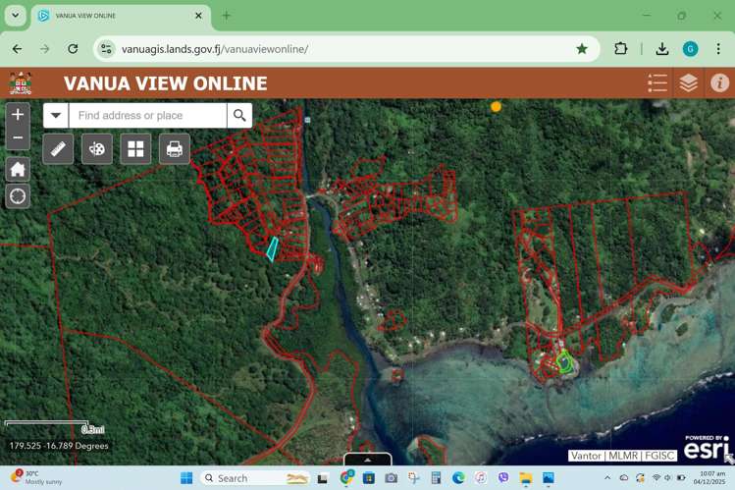Open the About info panel
This screenshot has height=490, width=735.
pos(719,83)
